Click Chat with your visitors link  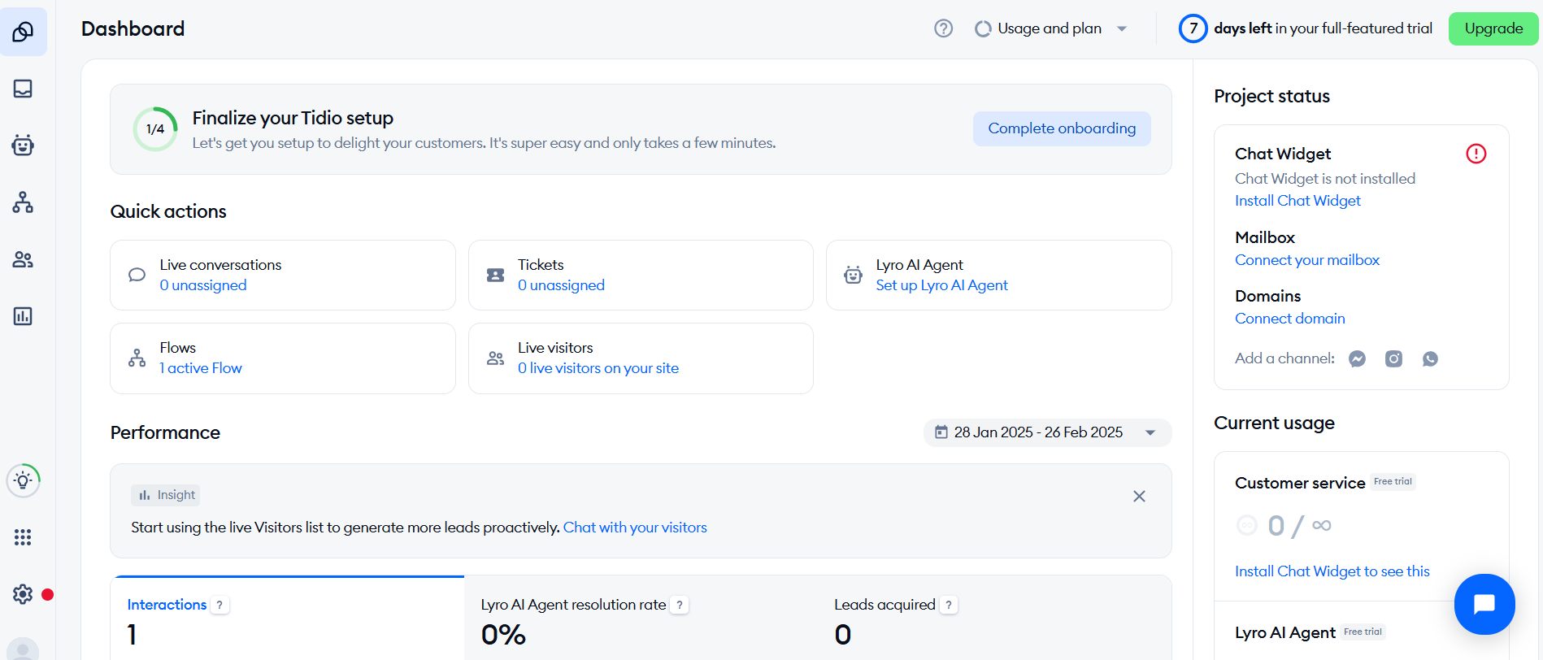tap(635, 528)
